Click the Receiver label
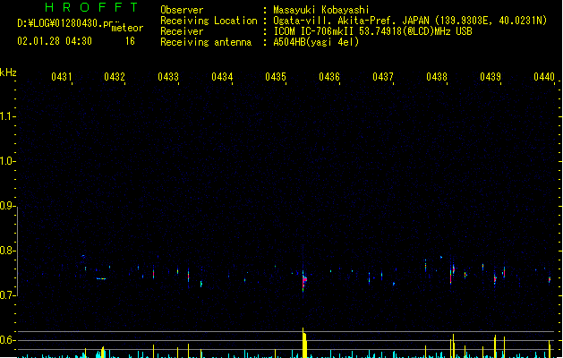The height and width of the screenshot is (358, 563). [x=182, y=31]
